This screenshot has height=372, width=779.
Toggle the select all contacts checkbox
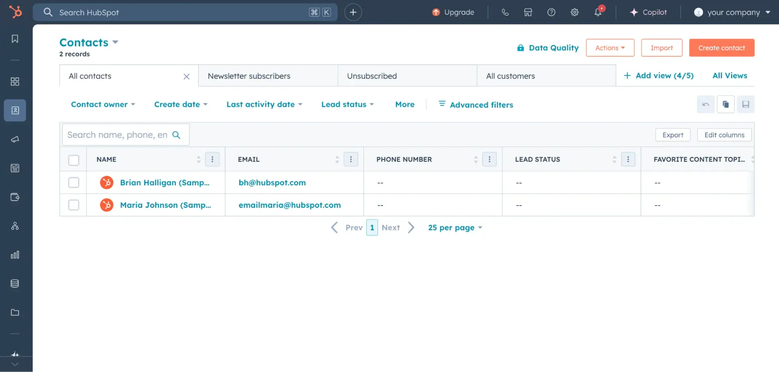[74, 160]
